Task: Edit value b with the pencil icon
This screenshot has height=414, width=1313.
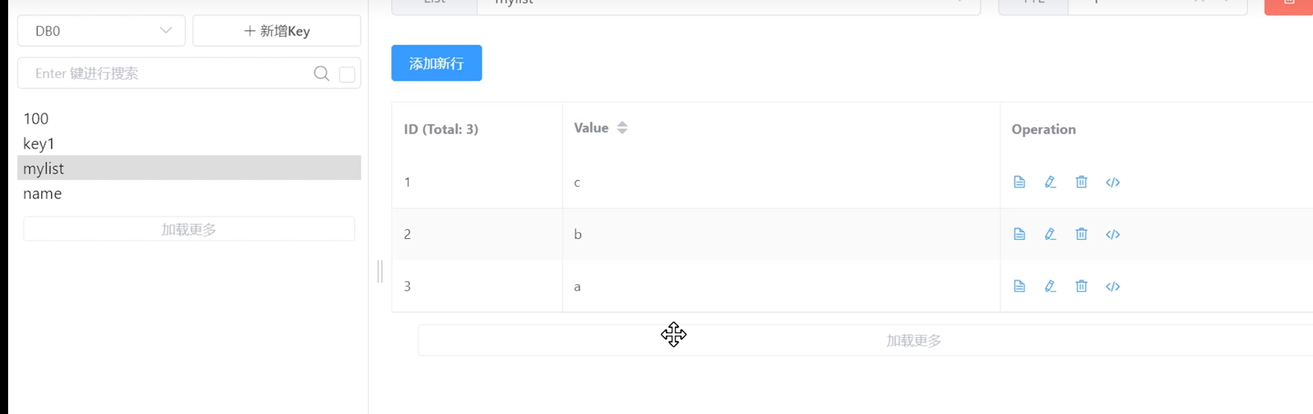Action: click(x=1050, y=234)
